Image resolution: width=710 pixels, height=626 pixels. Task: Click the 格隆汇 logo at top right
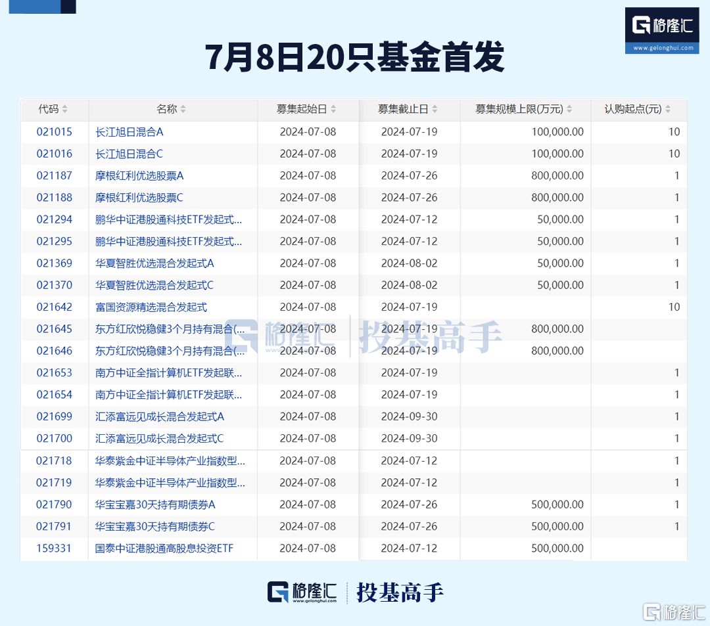[662, 31]
